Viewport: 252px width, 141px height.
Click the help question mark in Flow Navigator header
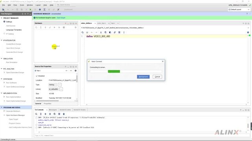[x=28, y=14]
